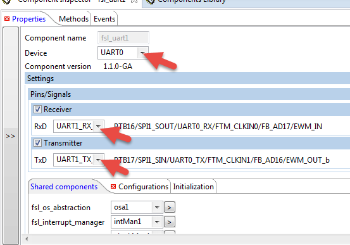Click the error icon on Properties tab
The width and height of the screenshot is (350, 245).
(7, 19)
